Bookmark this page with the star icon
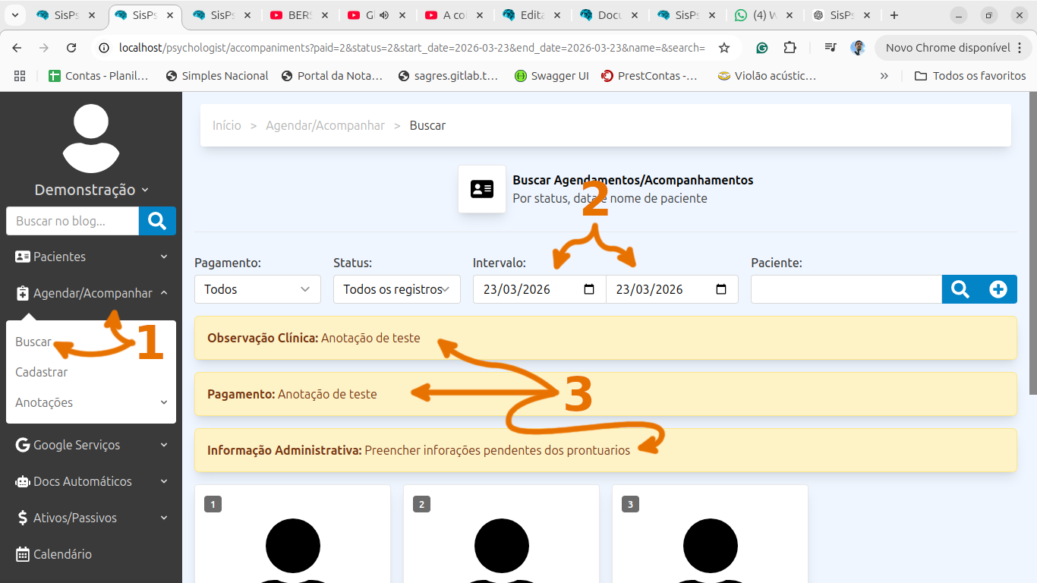Viewport: 1037px width, 583px height. pos(724,48)
